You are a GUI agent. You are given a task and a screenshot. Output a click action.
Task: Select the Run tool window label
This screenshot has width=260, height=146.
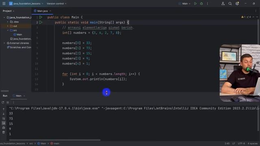point(5,96)
